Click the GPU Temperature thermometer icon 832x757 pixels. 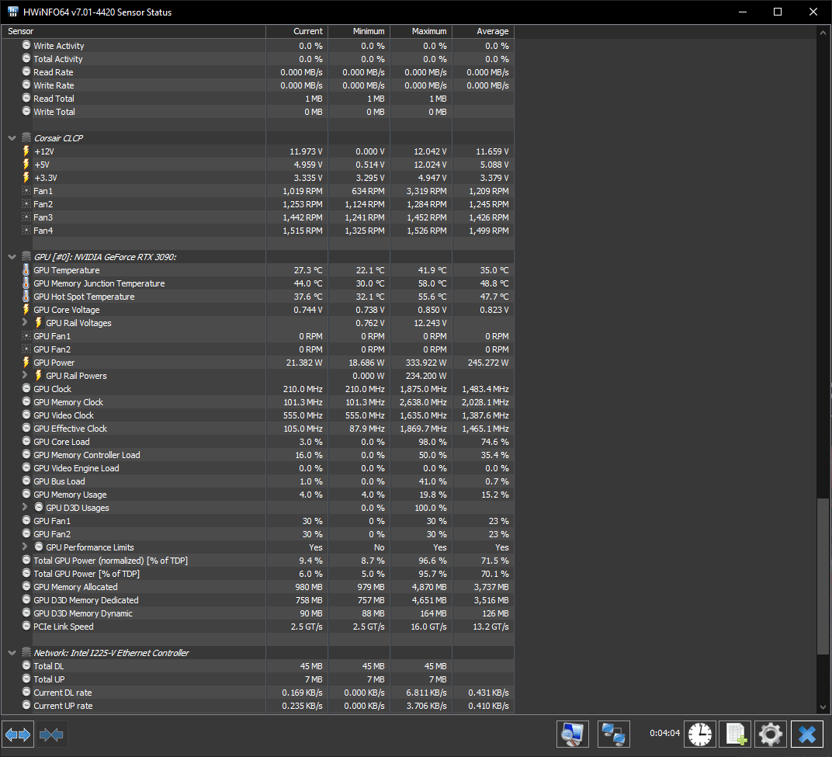[26, 270]
